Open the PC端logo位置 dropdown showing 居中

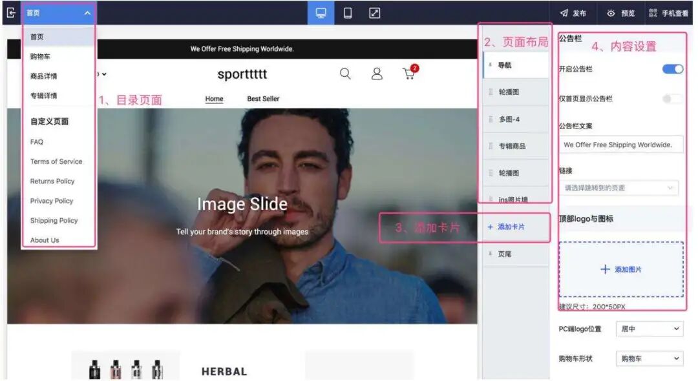pos(649,329)
